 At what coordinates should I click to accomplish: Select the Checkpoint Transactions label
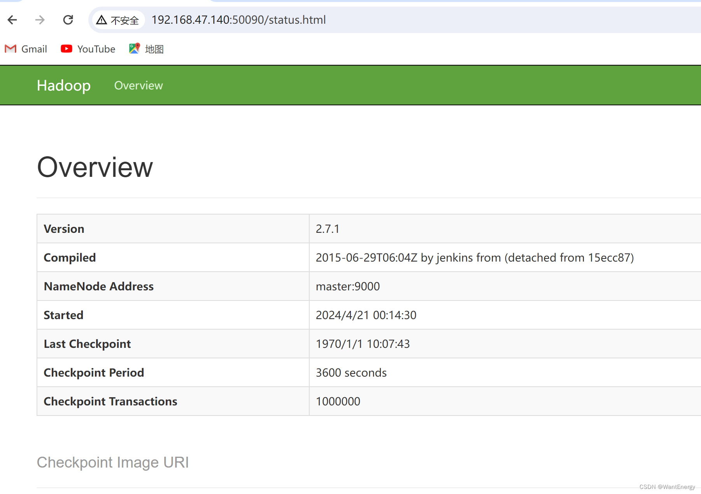[x=110, y=401]
